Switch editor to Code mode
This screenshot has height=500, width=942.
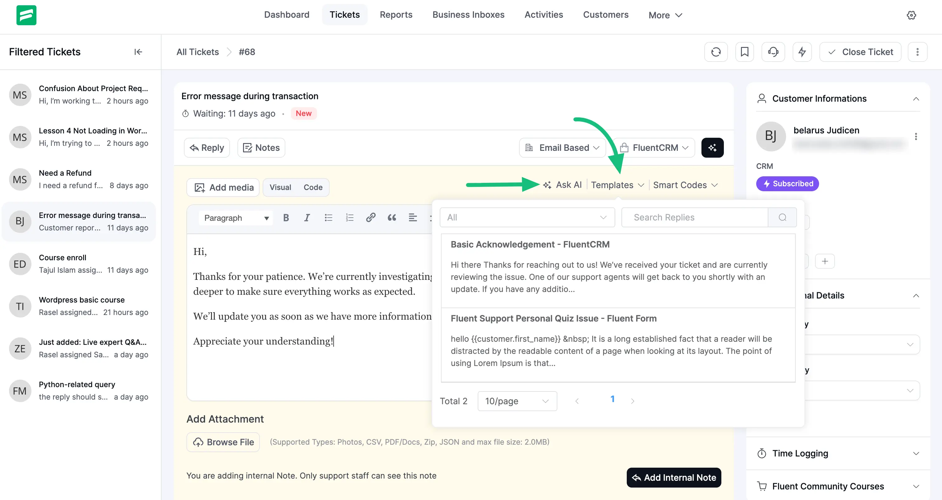pyautogui.click(x=313, y=187)
